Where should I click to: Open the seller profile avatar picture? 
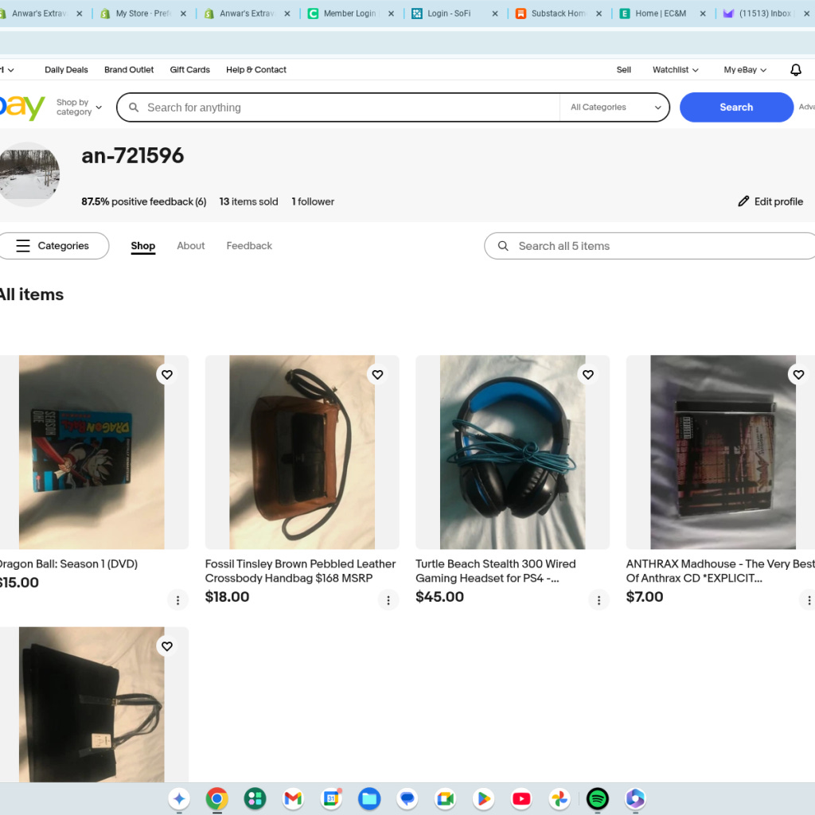(x=29, y=174)
